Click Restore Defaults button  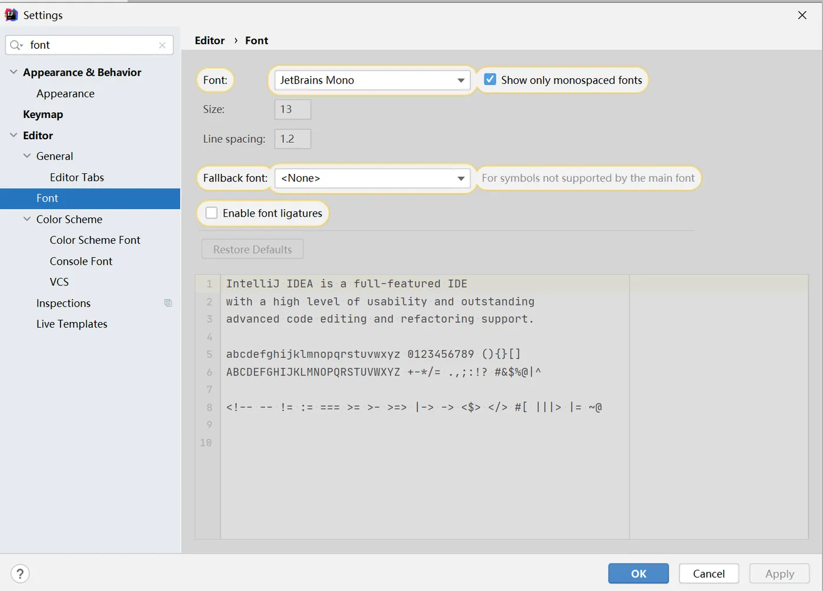[253, 249]
